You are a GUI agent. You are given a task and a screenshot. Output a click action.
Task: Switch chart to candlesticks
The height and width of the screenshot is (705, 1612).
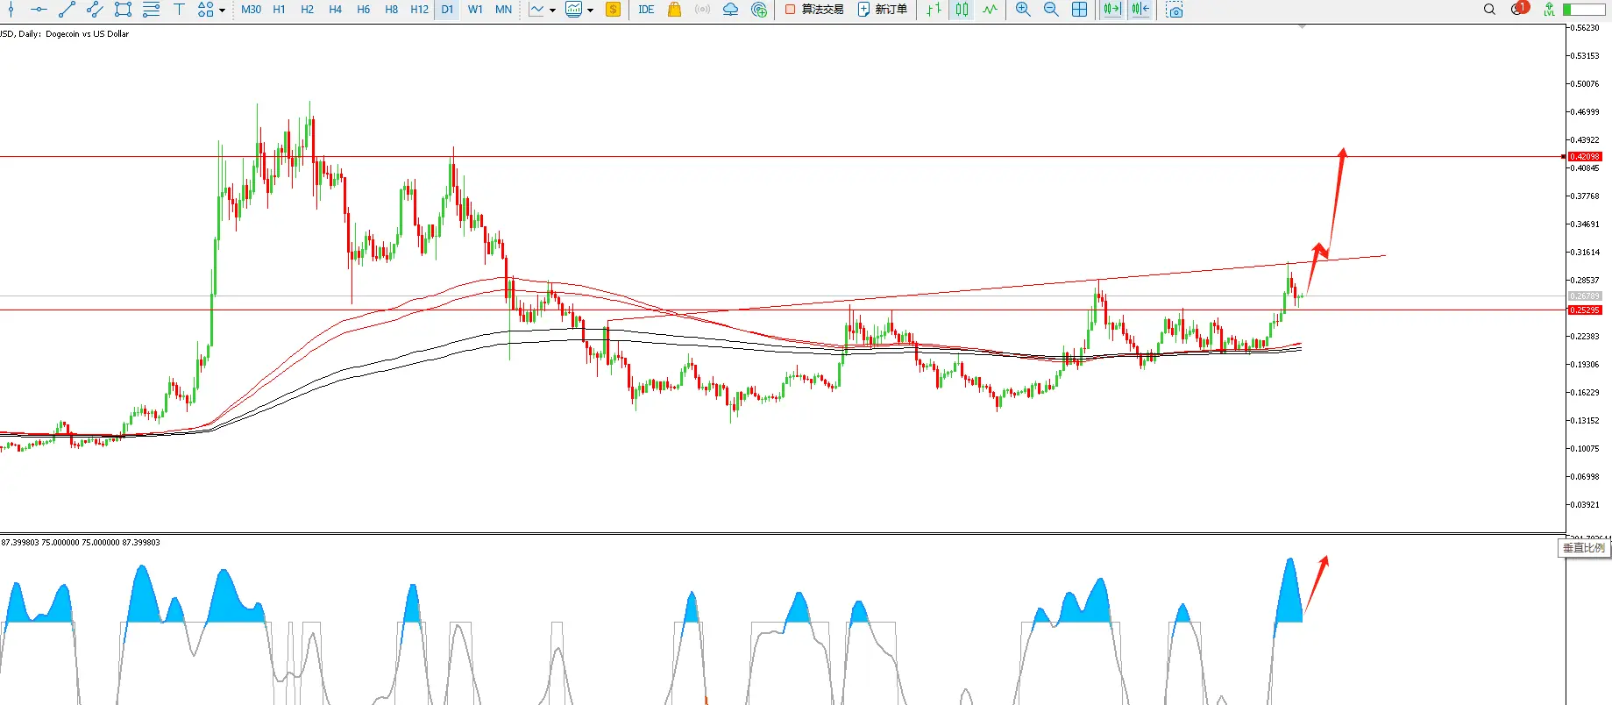tap(962, 10)
